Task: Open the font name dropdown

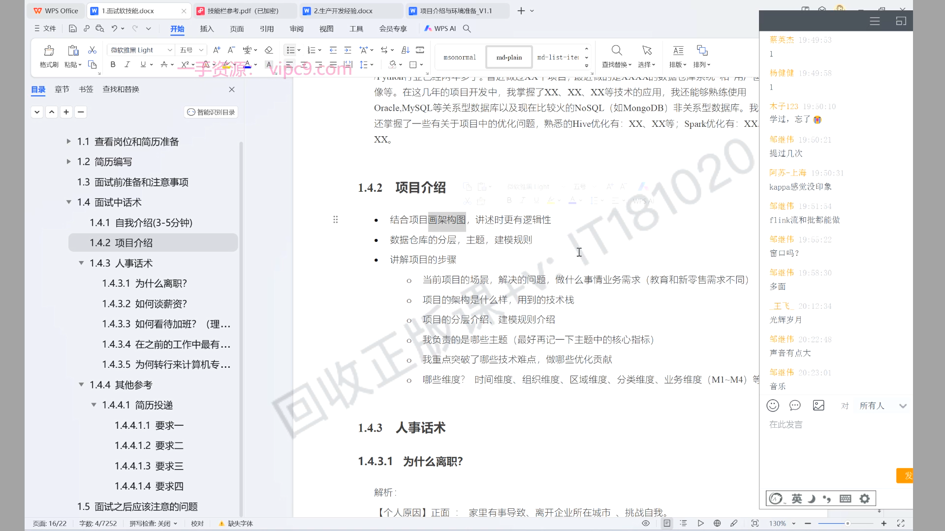Action: [x=169, y=50]
